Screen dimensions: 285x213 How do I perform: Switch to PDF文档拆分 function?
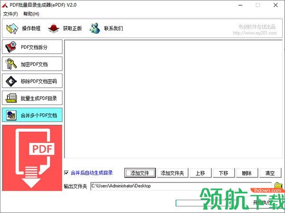pos(32,47)
